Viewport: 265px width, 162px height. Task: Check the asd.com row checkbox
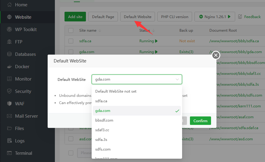pos(71,139)
